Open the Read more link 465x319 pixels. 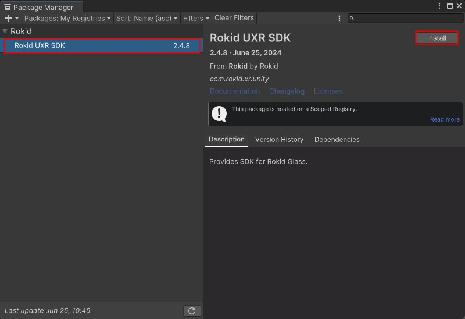point(445,119)
